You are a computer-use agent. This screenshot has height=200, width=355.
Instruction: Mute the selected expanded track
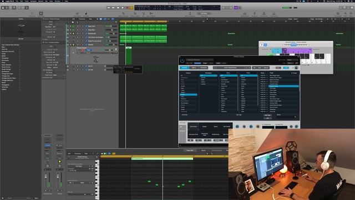coord(78,50)
